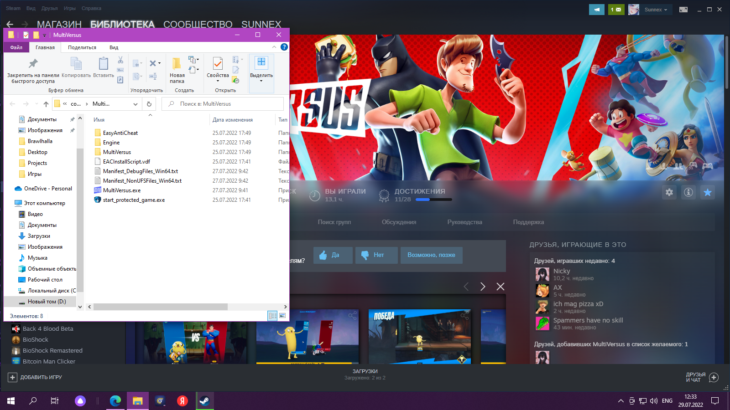
Task: Create 'Новая папка' from ribbon
Action: pos(177,70)
